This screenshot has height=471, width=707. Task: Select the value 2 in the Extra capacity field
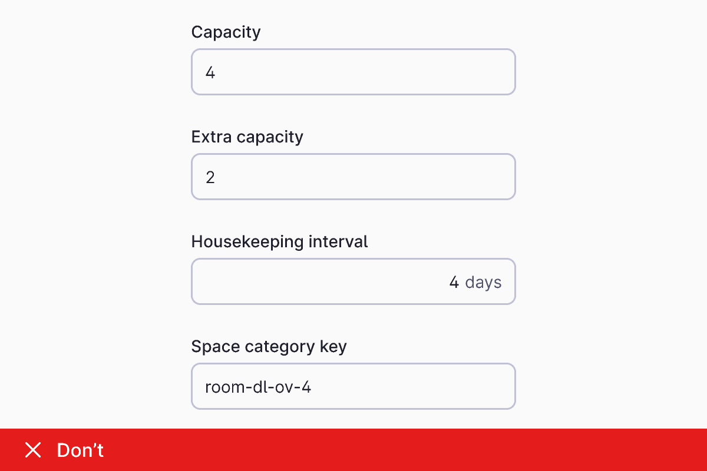(210, 176)
